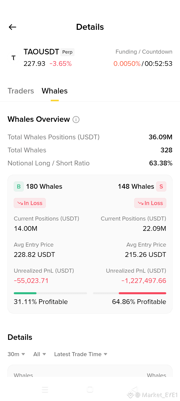Expand the 30m timeframe dropdown
Screen dimensions: 180x401
point(16,354)
